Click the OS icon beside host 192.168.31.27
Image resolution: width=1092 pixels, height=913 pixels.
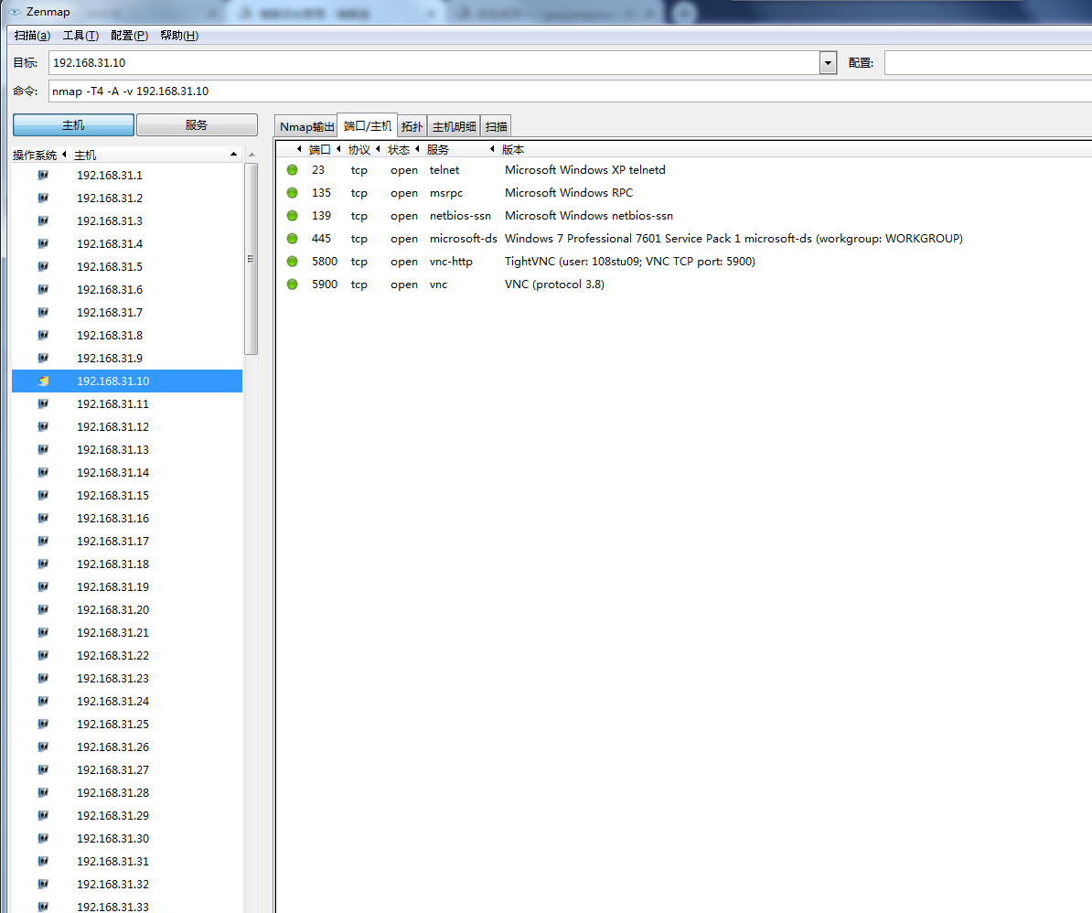pos(43,769)
